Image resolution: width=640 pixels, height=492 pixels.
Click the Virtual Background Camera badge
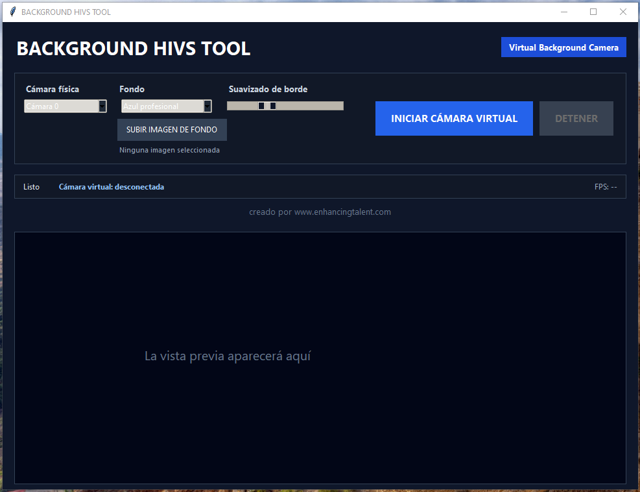[x=563, y=47]
